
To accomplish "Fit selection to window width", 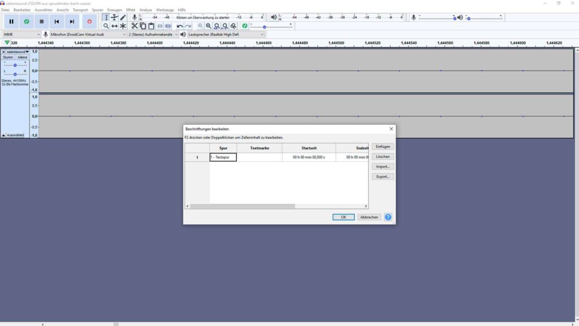I will [x=217, y=26].
